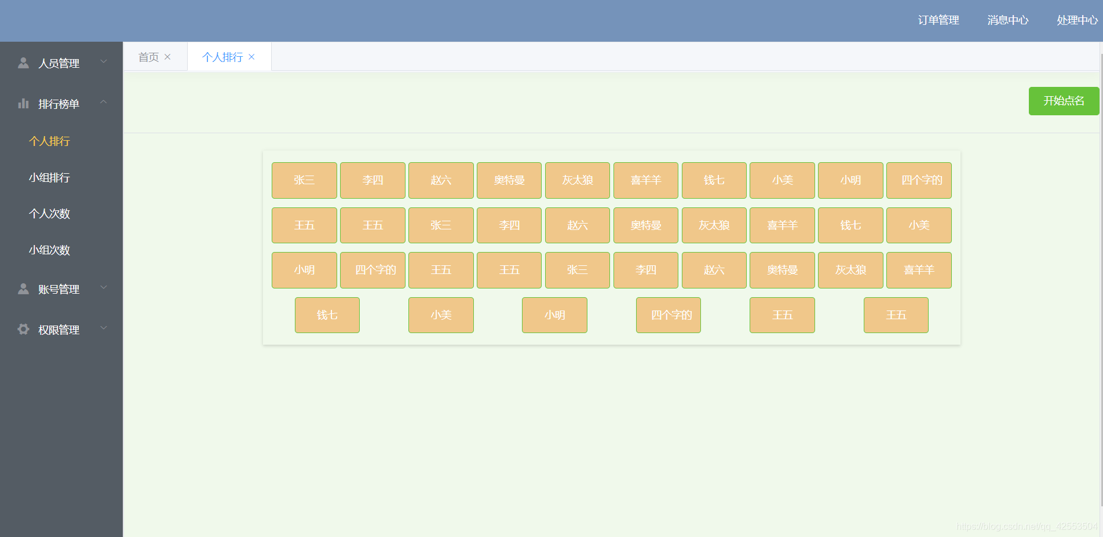Image resolution: width=1103 pixels, height=537 pixels.
Task: Click the 小明 card in the bottom row
Action: 554,315
